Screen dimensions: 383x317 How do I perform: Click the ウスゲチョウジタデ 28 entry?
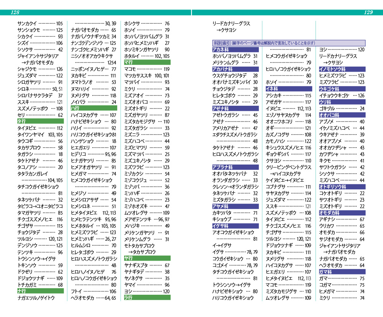coord(235,76)
